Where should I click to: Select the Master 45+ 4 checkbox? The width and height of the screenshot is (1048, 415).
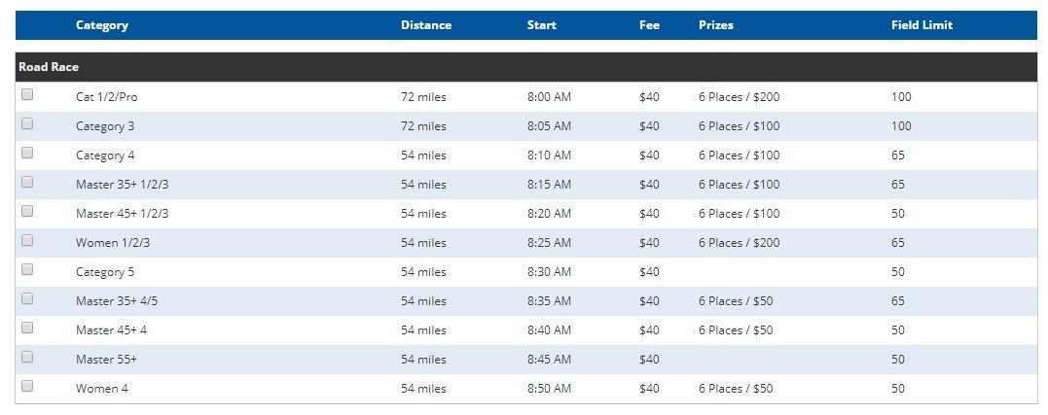[26, 328]
